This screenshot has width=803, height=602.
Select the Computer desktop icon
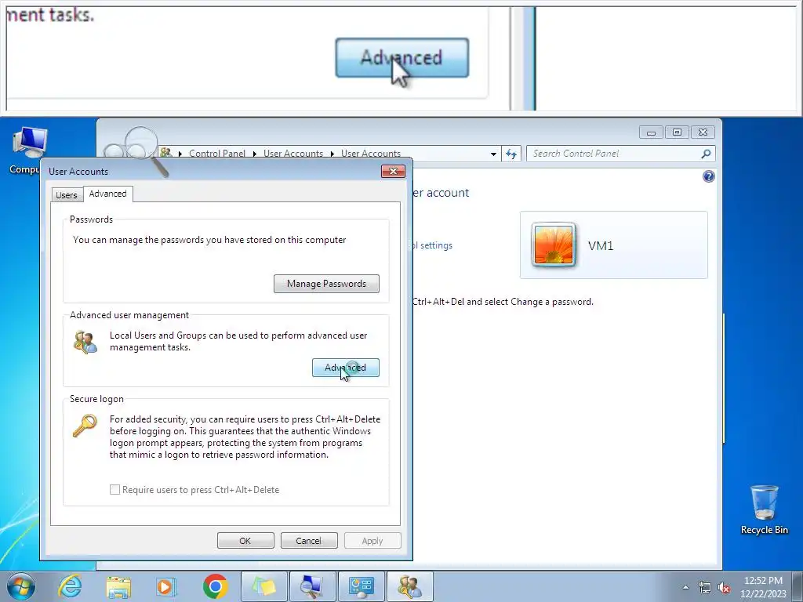pos(29,150)
